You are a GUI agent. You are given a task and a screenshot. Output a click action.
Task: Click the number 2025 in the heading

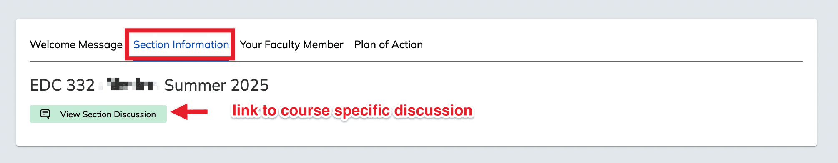(250, 85)
